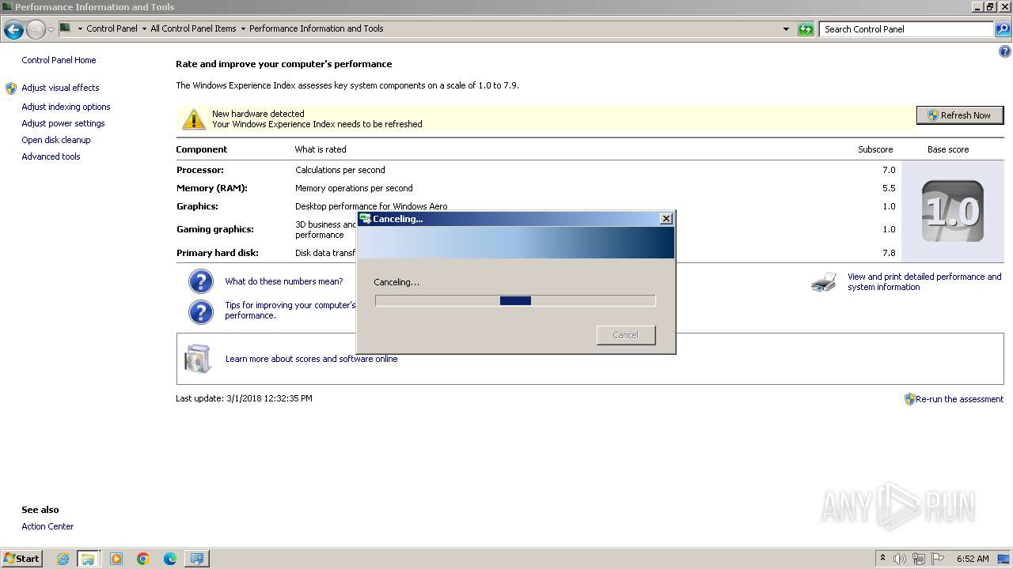Click Performance Information and Tools breadcrumb
Viewport: 1013px width, 569px height.
316,28
